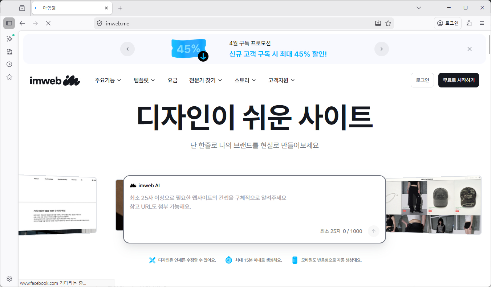Screen dimensions: 491x287
Task: Open a new browser tab
Action: tap(120, 8)
